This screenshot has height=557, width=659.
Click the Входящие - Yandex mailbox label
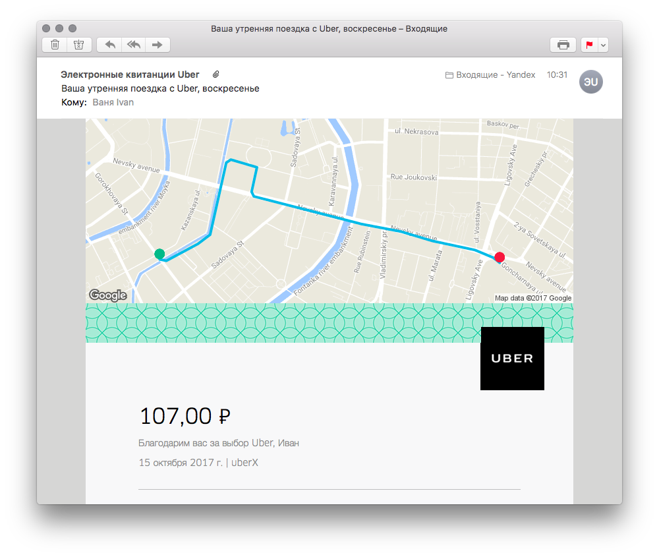496,75
